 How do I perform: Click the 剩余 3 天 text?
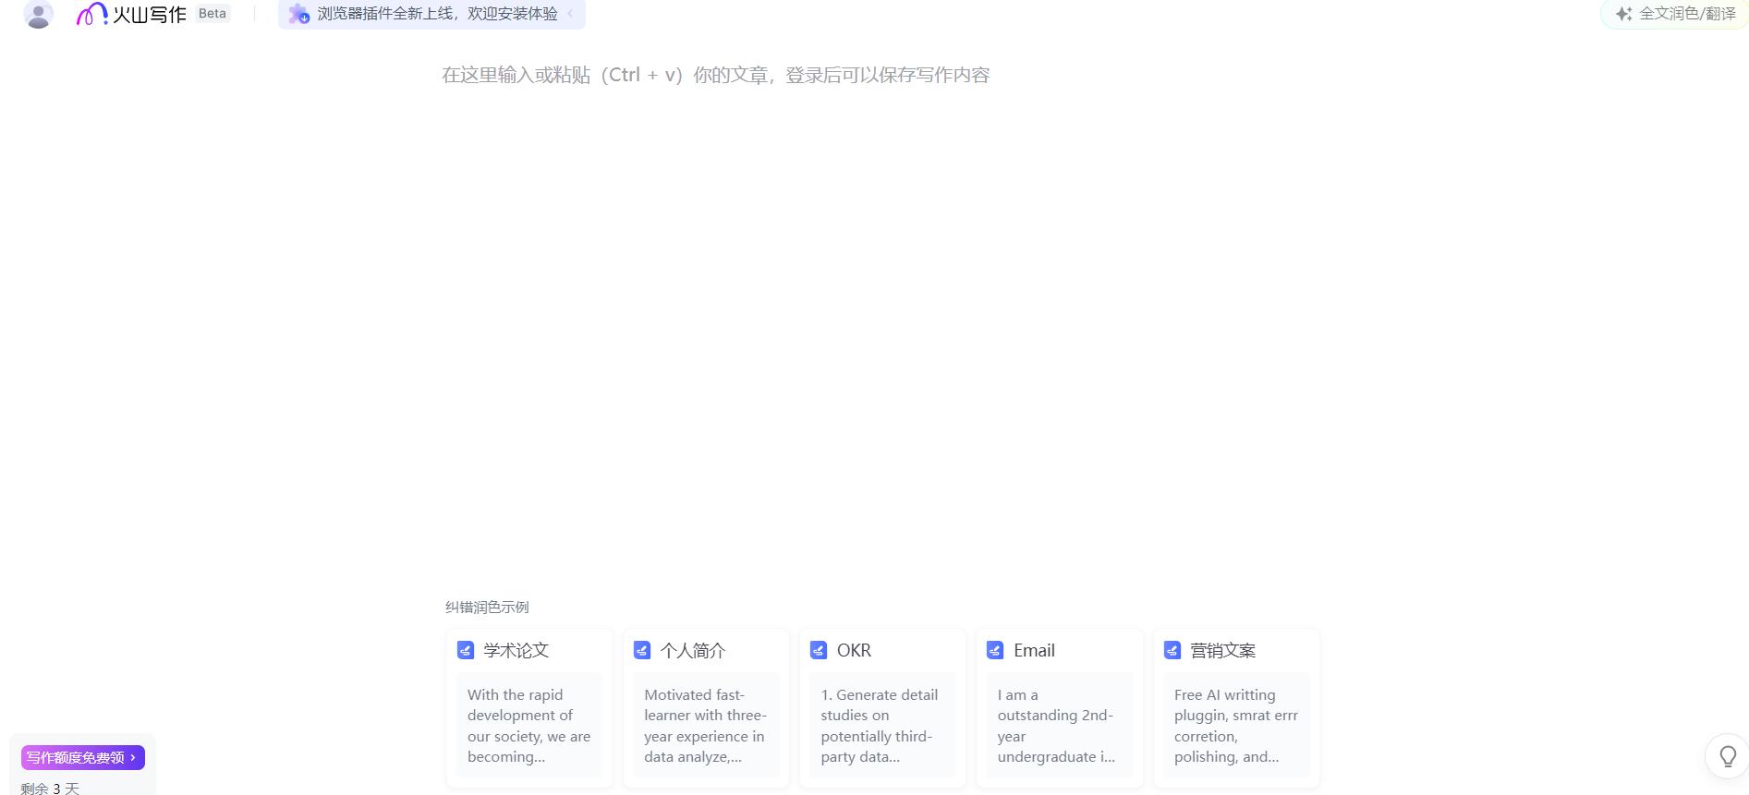click(50, 788)
